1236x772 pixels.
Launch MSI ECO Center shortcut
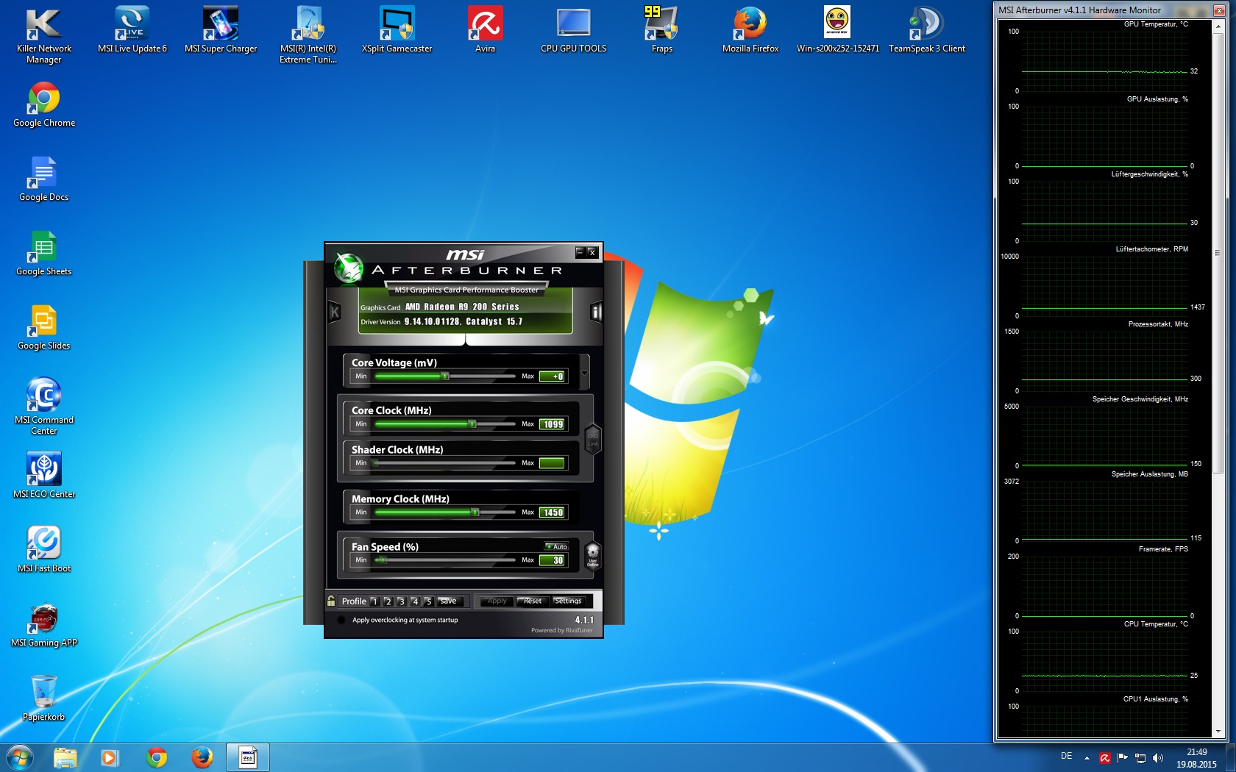[44, 476]
